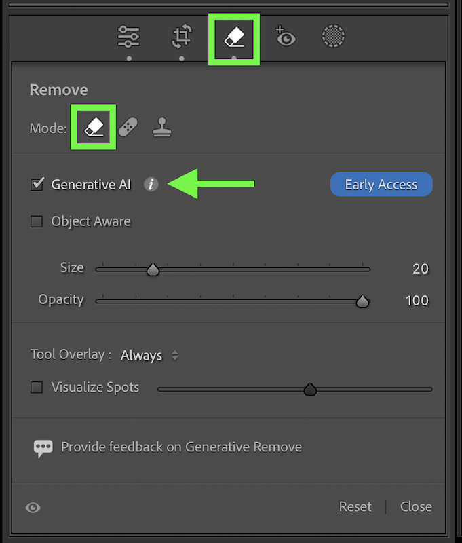This screenshot has height=543, width=462.
Task: Toggle the eye preview icon at bottom
Action: tap(33, 508)
